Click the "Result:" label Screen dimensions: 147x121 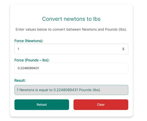[x=20, y=80]
